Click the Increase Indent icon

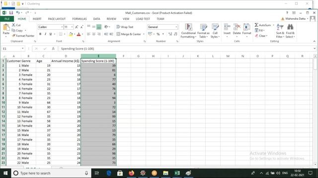point(111,34)
